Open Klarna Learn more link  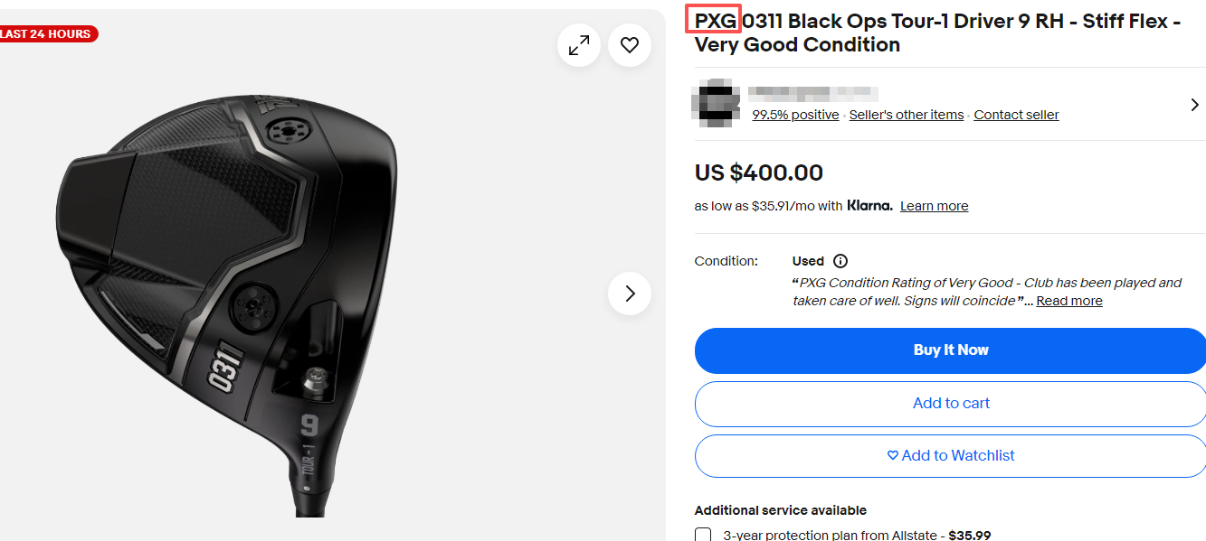click(x=934, y=206)
